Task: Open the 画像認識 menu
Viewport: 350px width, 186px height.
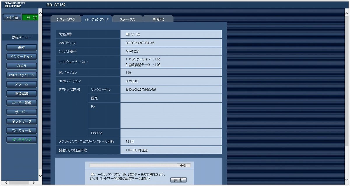Action: [22, 94]
